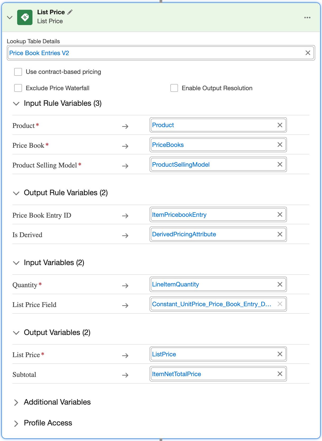Open the three-dot menu for List Price
Image resolution: width=322 pixels, height=441 pixels.
click(x=307, y=18)
